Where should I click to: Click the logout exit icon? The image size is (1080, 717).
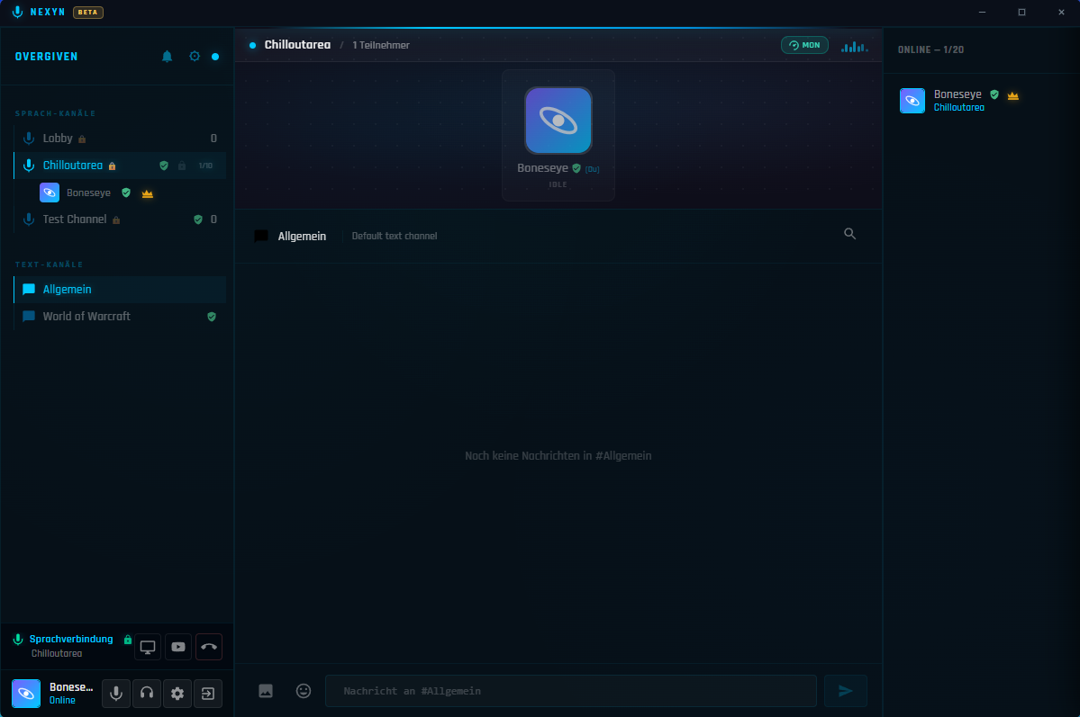(208, 693)
